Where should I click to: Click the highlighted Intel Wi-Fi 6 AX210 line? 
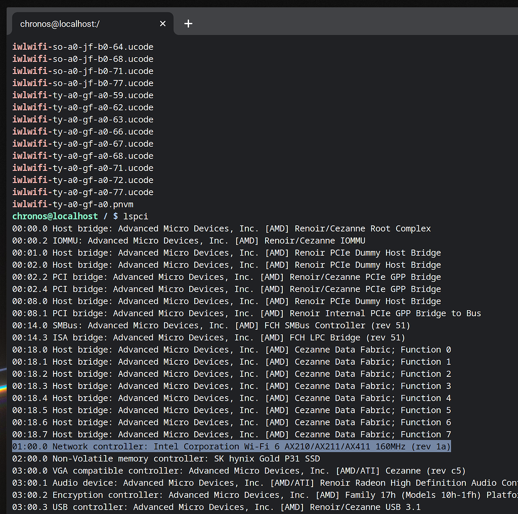(x=231, y=447)
